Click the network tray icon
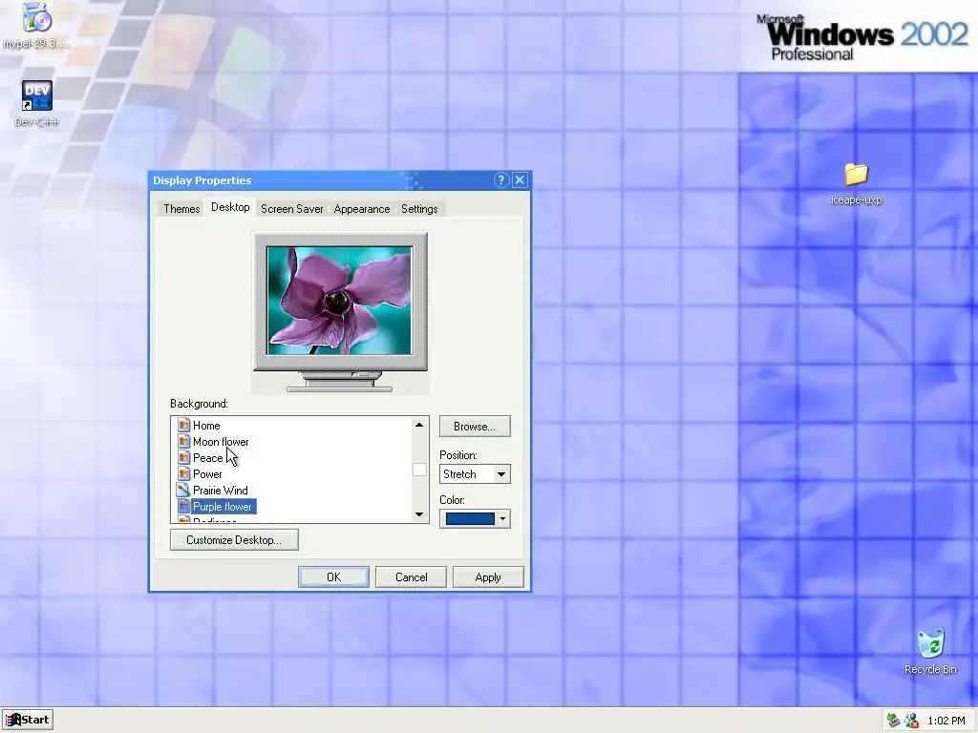Screen dimensions: 978x733 (x=893, y=721)
